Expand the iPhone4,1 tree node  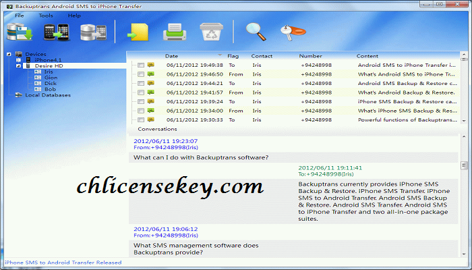pos(18,60)
